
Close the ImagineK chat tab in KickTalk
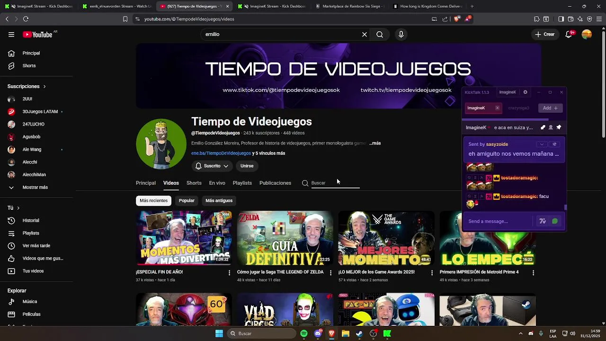[497, 108]
